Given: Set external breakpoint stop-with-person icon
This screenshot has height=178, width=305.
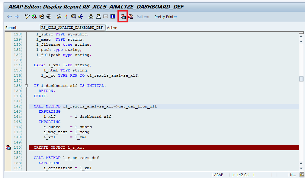Looking at the screenshot, I should point(130,17).
